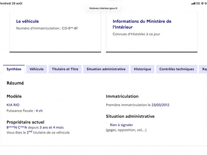The height and width of the screenshot is (155, 207).
Task: Tap the Vendredi 28 août date in status bar
Action: tap(11, 3)
